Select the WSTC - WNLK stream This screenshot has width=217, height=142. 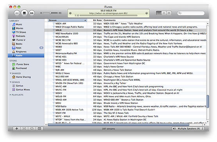tap(125, 116)
